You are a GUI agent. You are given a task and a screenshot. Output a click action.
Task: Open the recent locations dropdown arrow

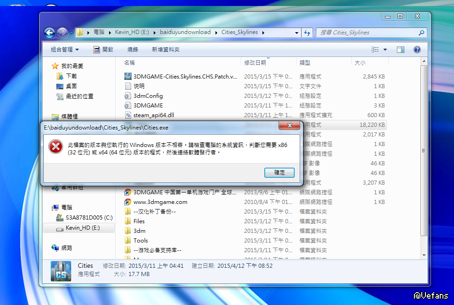71,33
